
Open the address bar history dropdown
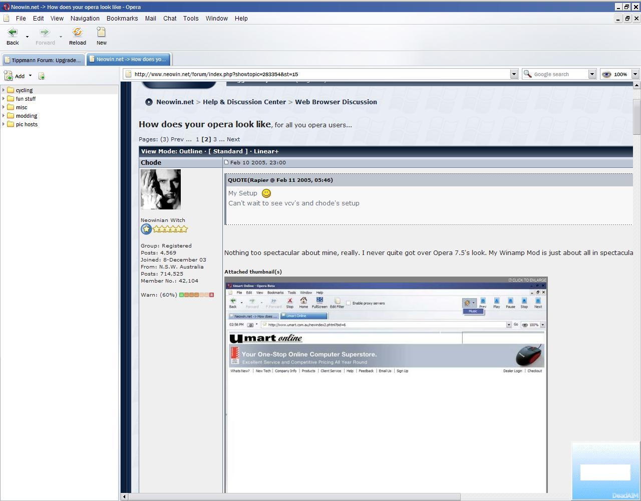[x=513, y=74]
